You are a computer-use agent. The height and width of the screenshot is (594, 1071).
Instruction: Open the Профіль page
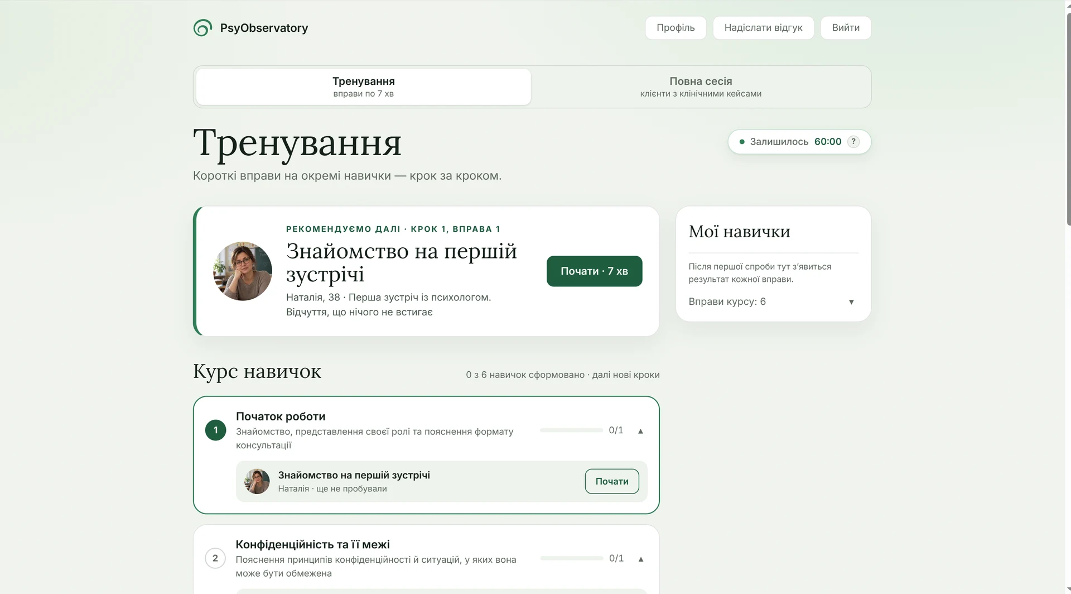point(676,28)
